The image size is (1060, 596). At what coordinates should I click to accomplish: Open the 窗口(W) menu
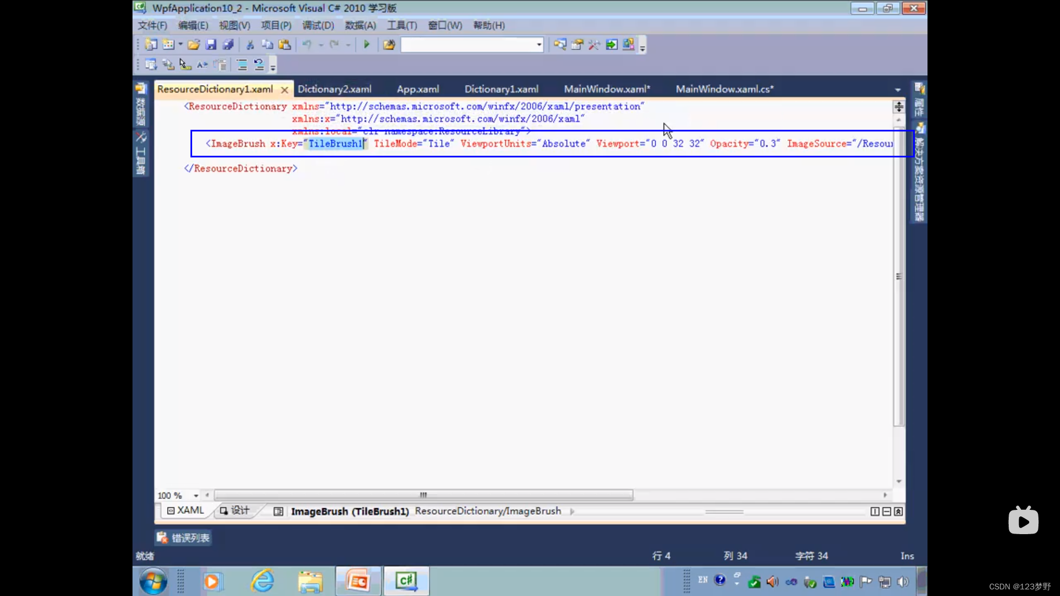445,25
